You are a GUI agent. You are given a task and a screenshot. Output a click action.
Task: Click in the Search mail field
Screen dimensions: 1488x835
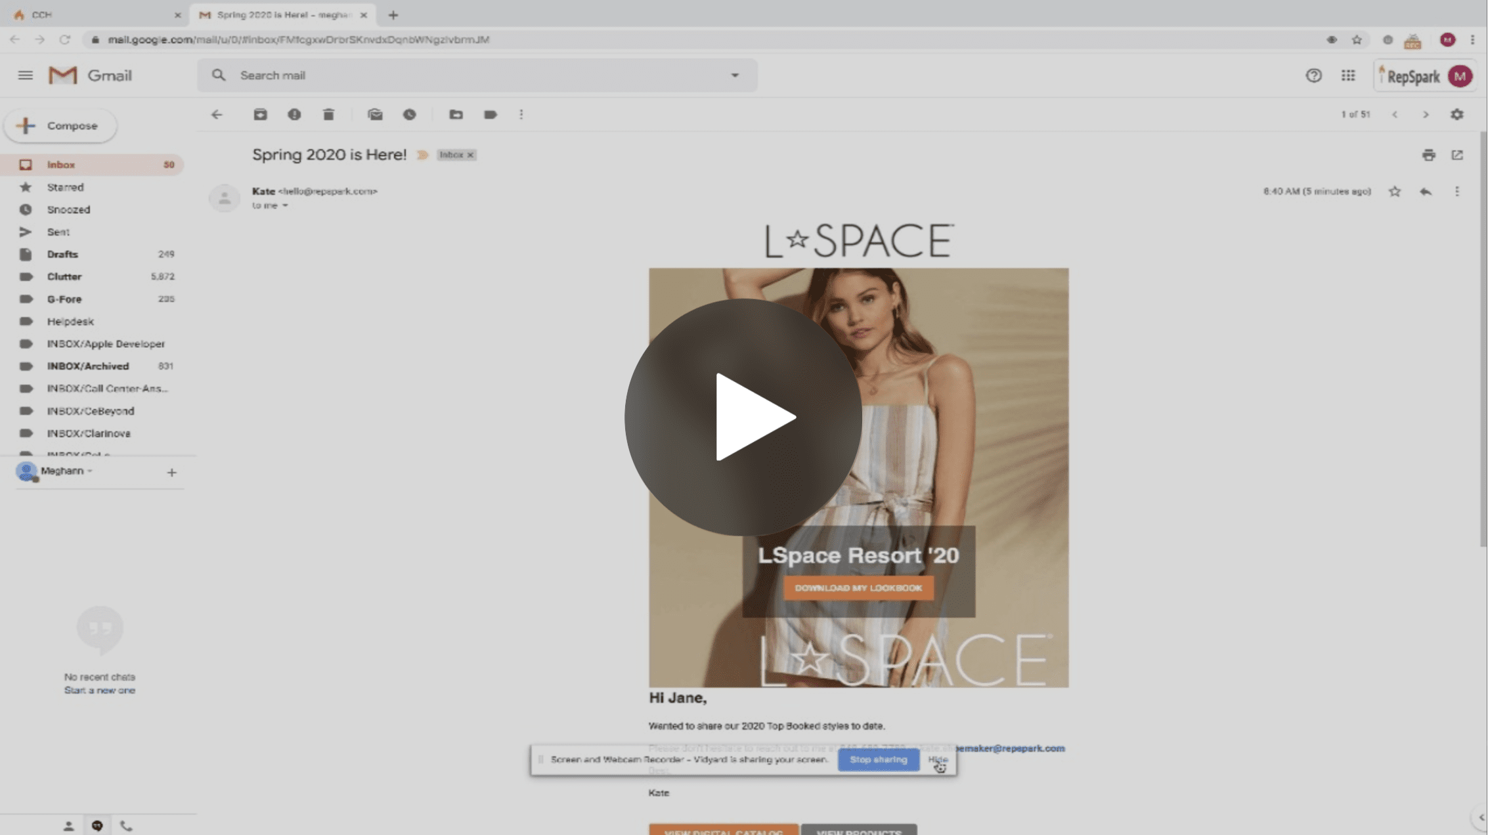[477, 75]
